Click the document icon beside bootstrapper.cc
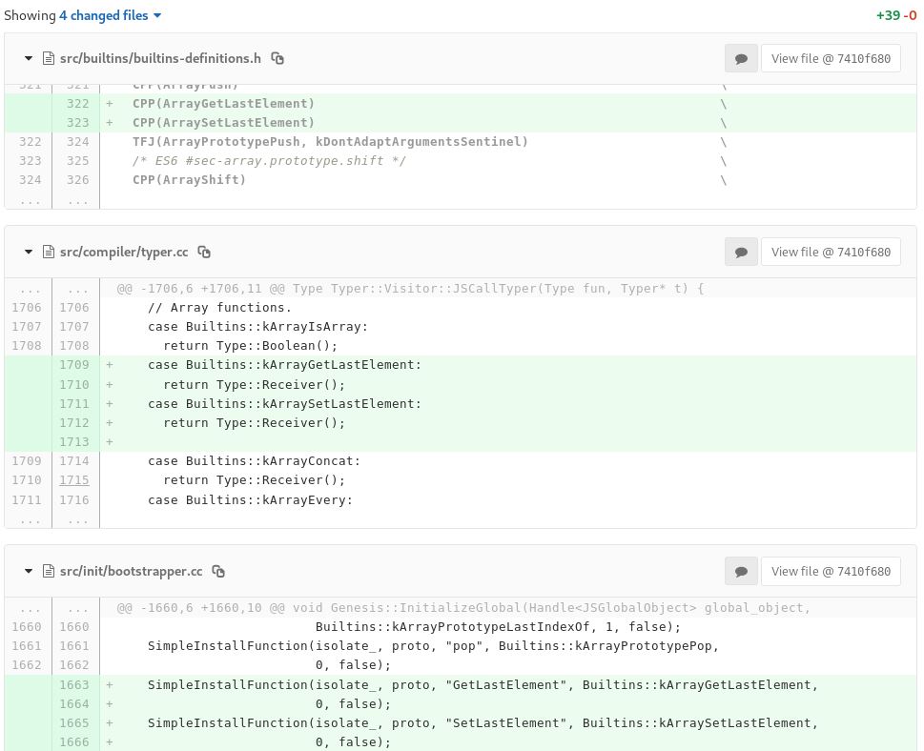The width and height of the screenshot is (924, 751). click(48, 571)
